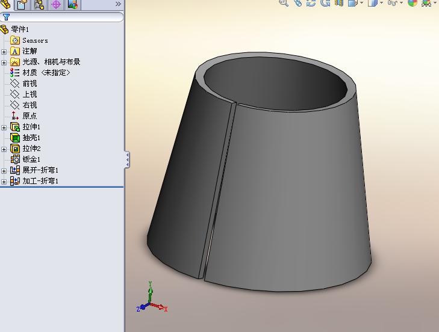Select the 前视 front plane

coord(30,84)
